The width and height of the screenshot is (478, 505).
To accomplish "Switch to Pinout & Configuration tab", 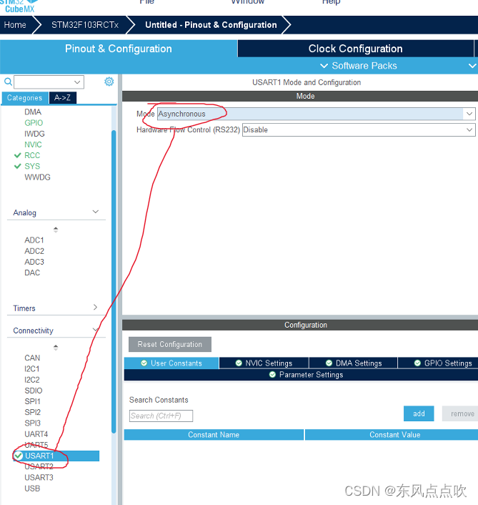I will pyautogui.click(x=119, y=49).
